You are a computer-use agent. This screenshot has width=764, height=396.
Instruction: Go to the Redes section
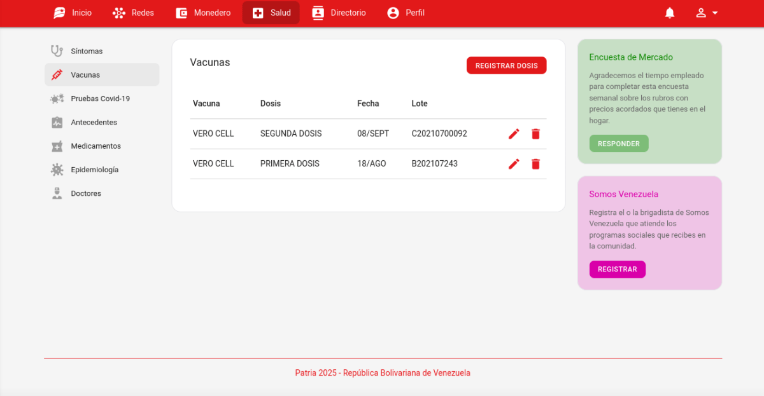click(133, 13)
